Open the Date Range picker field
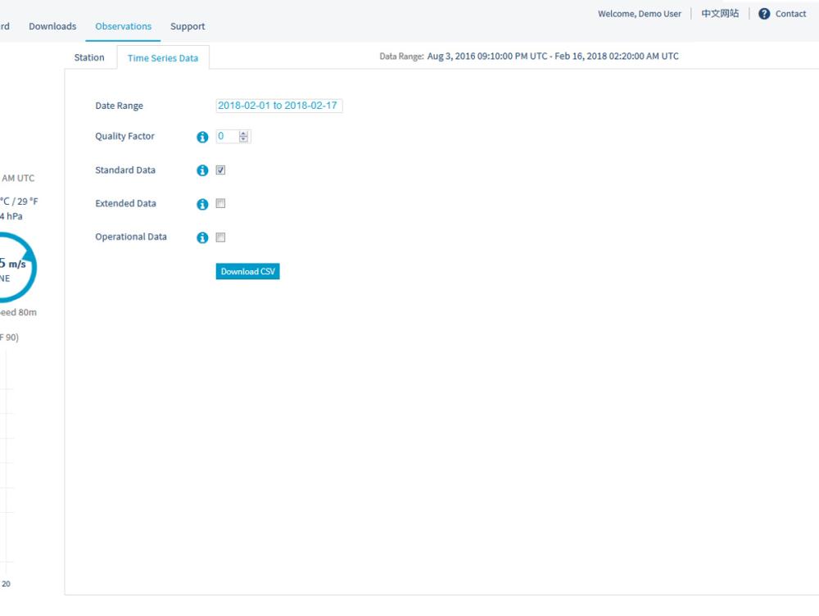Viewport: 819px width, 616px height. pos(278,106)
